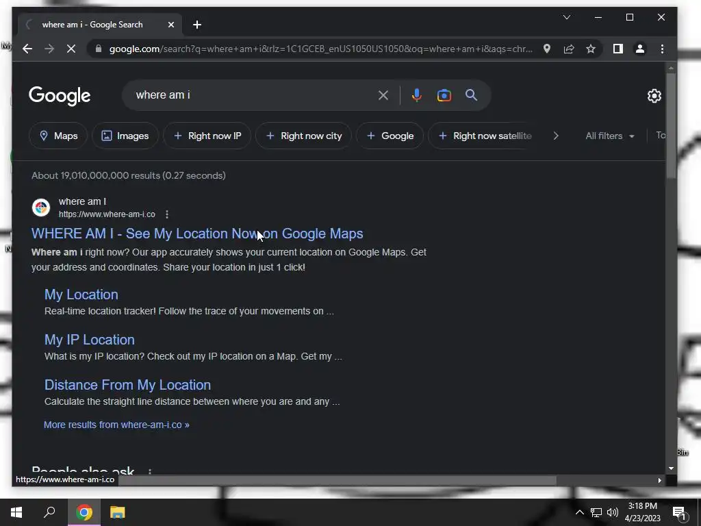Click scroll right arrow at bottom
701x526 pixels.
click(659, 480)
